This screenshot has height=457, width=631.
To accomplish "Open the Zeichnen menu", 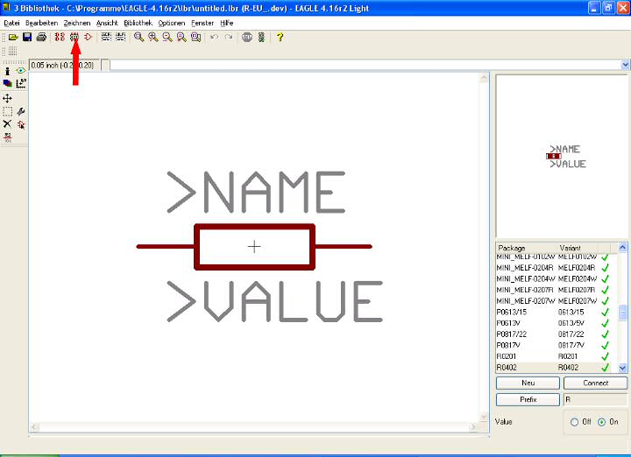I will tap(77, 21).
